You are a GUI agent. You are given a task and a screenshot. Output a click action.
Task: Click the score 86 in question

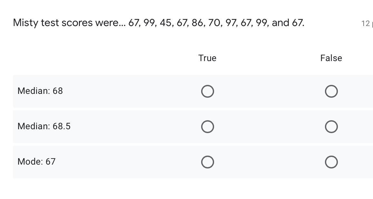click(197, 23)
